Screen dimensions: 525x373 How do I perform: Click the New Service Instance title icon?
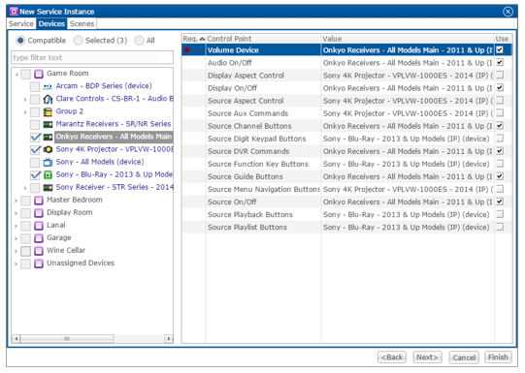14,12
